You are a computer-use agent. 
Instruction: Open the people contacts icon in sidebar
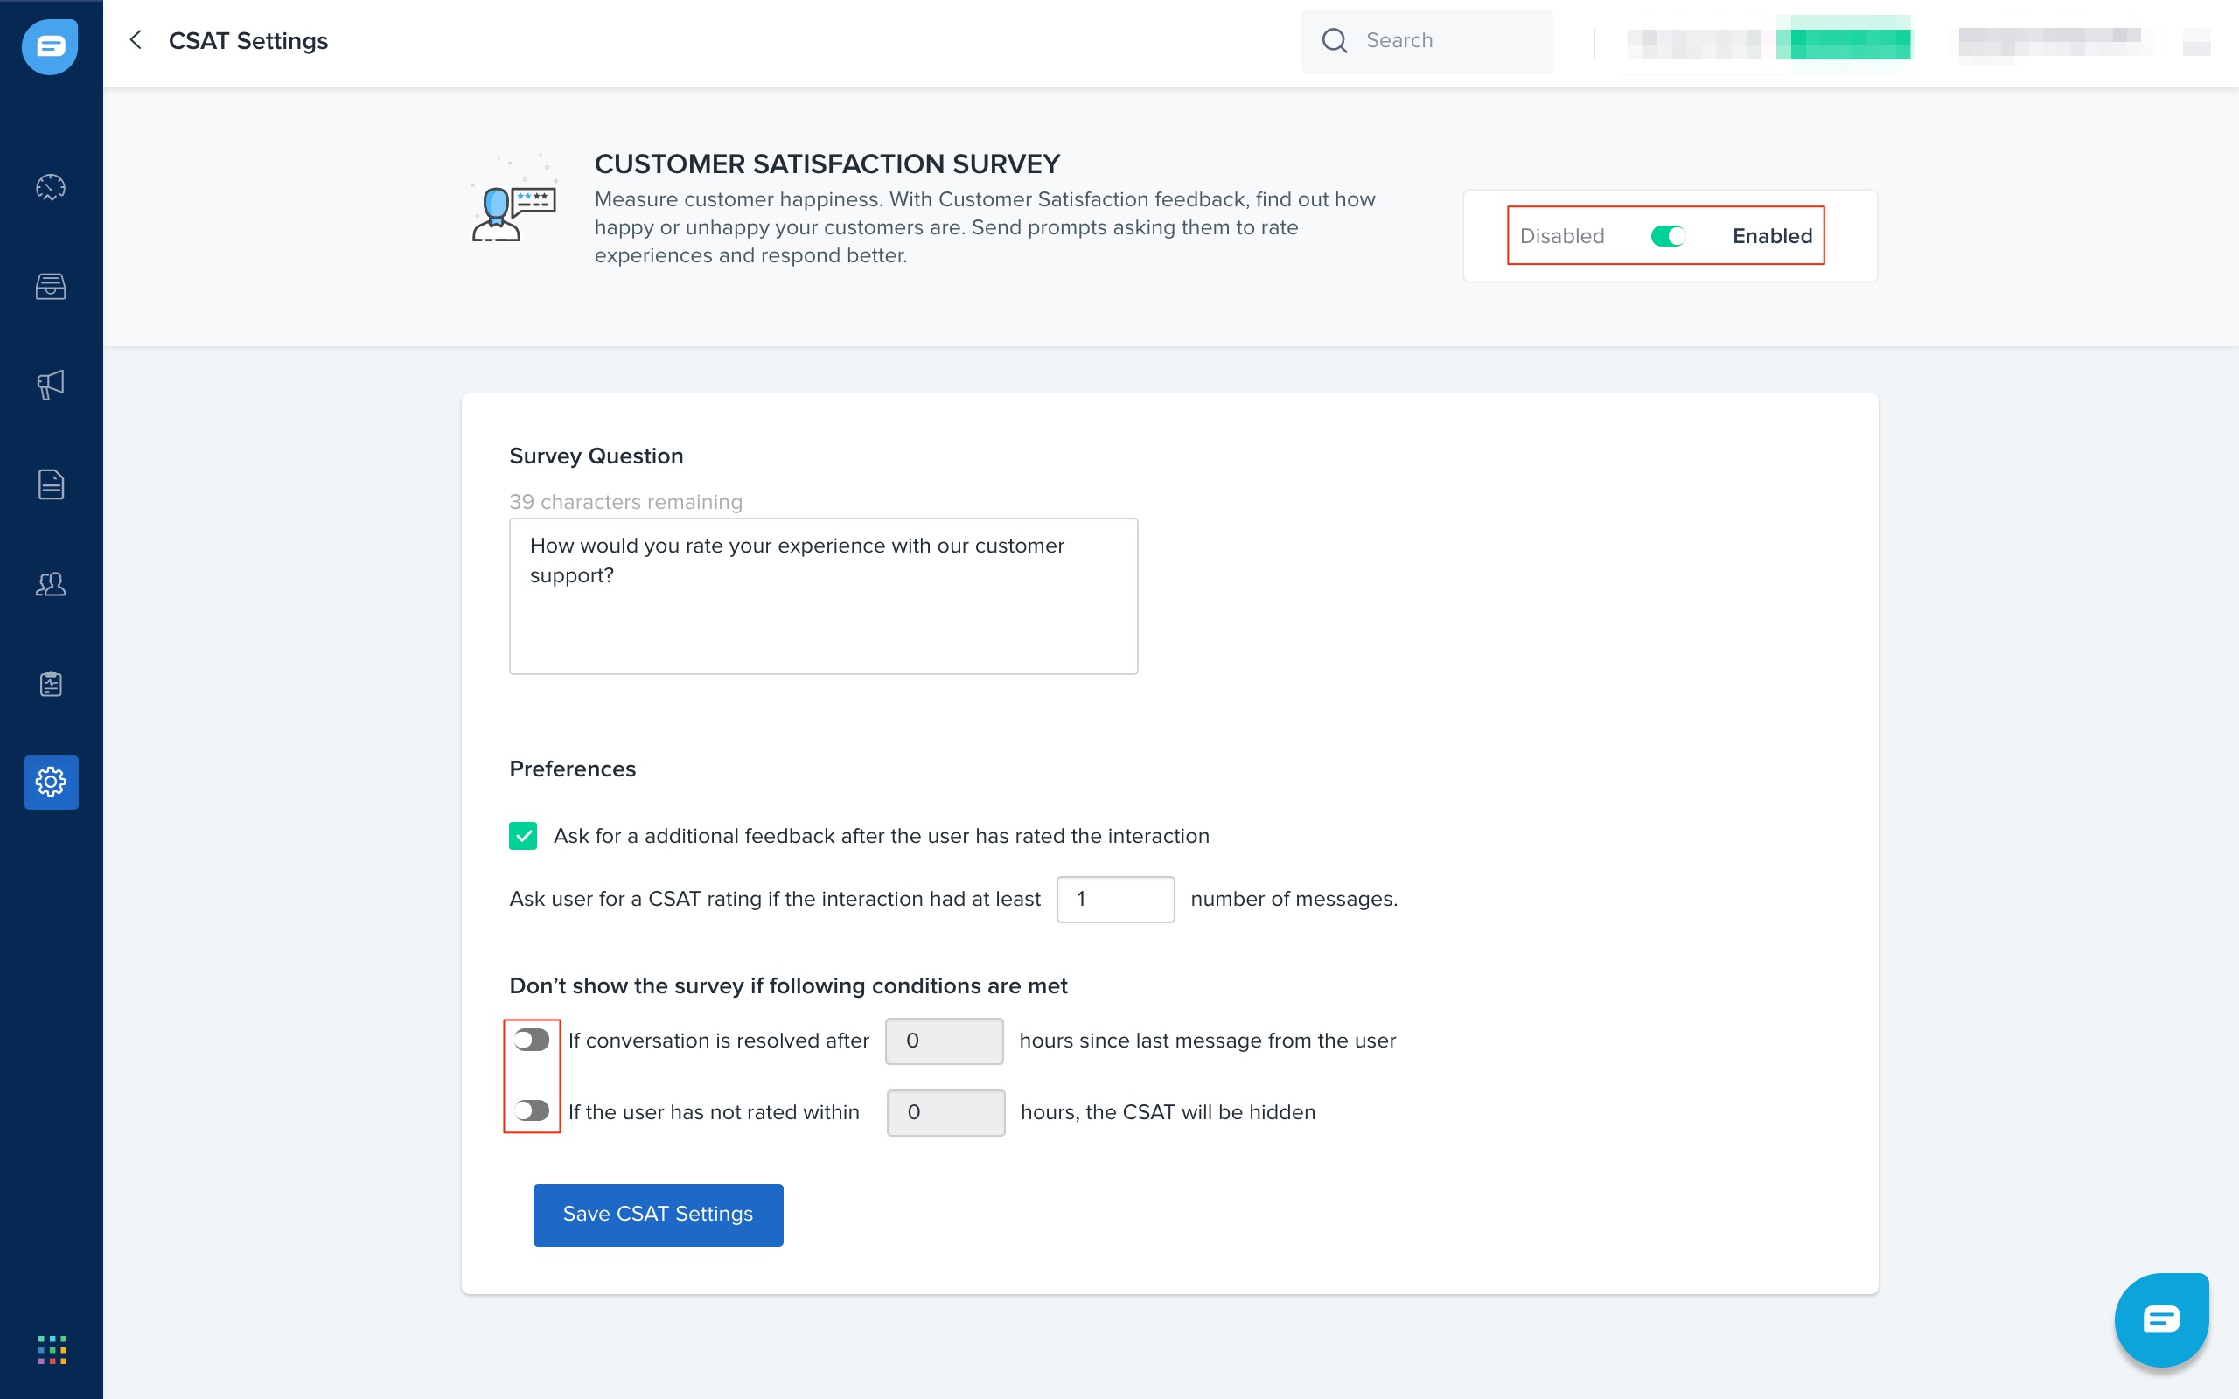51,584
